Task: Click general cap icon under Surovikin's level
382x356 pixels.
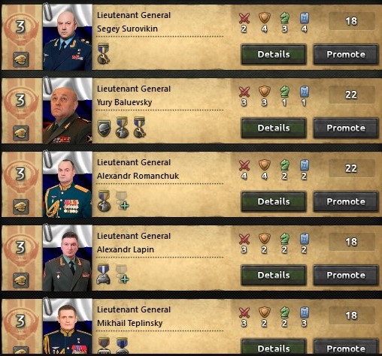Action: click(21, 59)
